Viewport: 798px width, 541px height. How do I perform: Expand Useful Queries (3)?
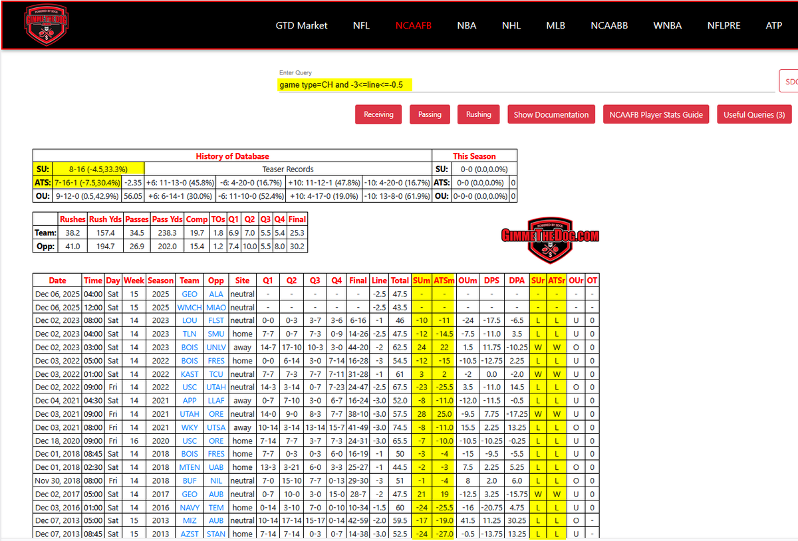click(754, 114)
